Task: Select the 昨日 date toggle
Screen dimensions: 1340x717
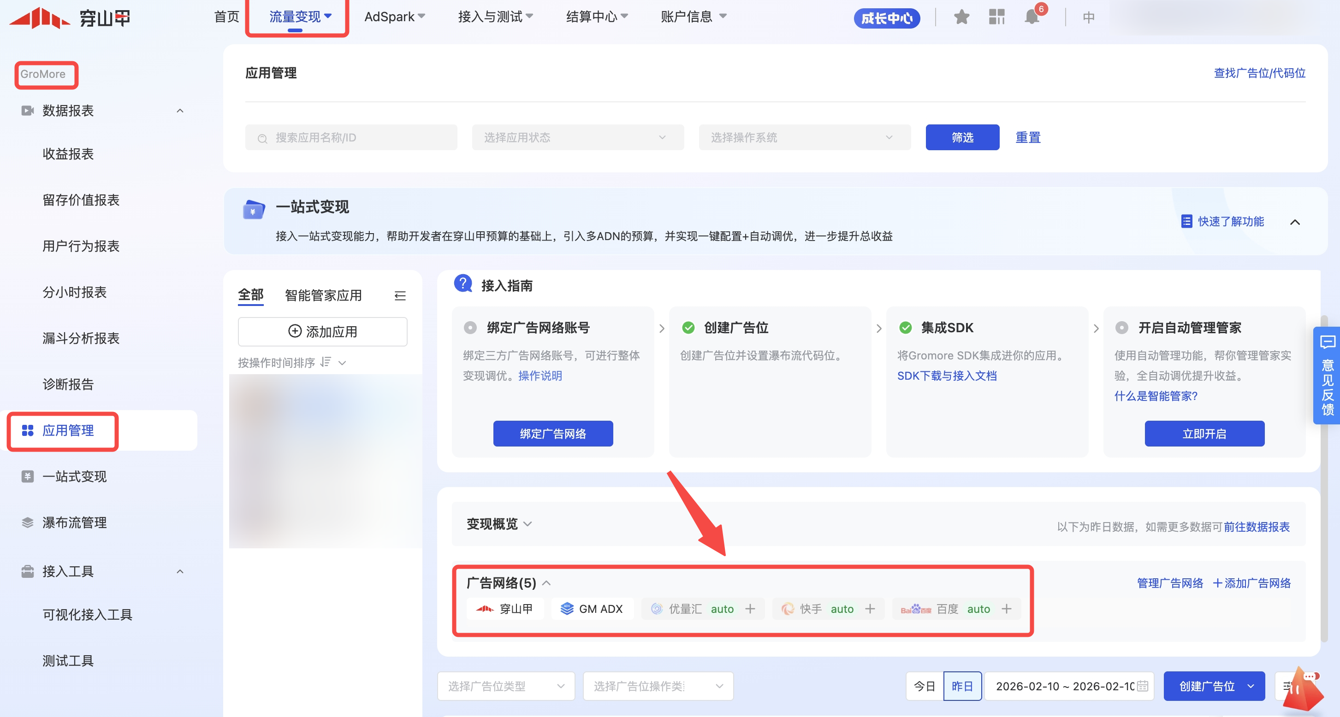Action: 962,686
